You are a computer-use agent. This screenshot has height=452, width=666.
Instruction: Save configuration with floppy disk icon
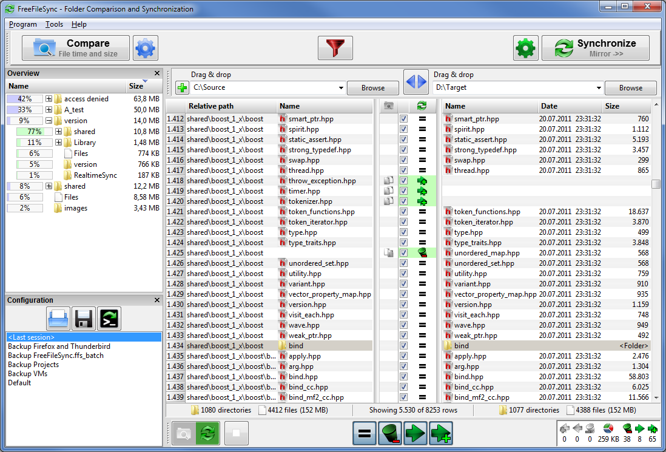tap(84, 319)
